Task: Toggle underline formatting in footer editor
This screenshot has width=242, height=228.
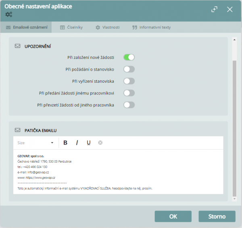Action: point(89,142)
